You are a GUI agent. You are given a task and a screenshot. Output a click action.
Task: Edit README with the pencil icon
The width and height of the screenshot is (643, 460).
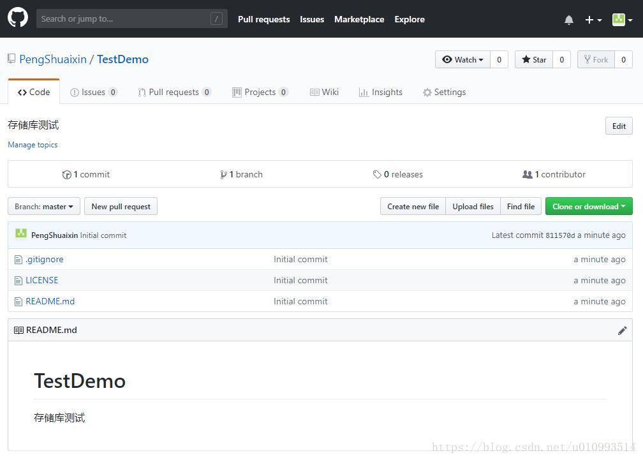click(x=622, y=330)
